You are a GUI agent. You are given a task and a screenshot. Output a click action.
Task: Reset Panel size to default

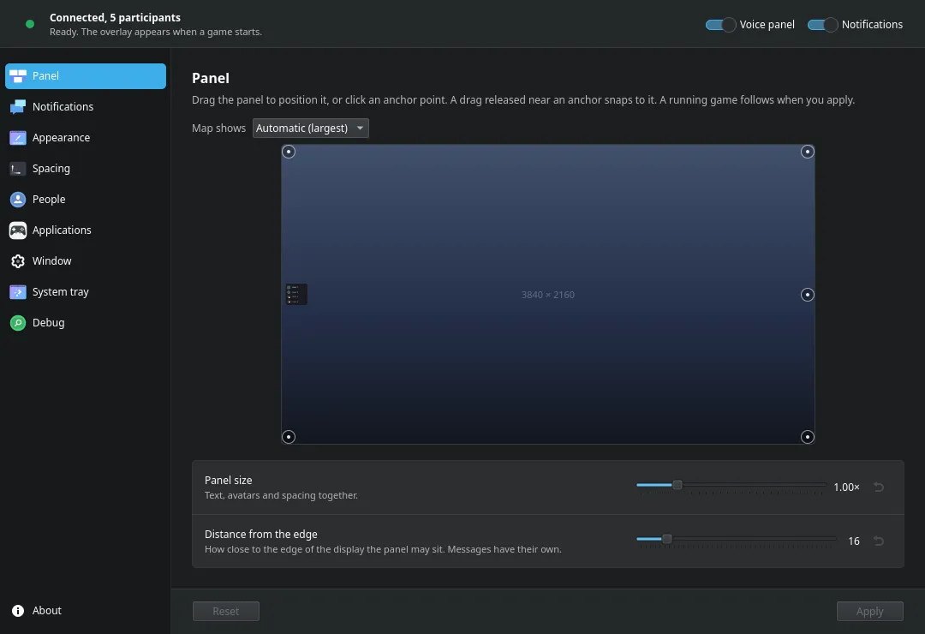click(879, 487)
